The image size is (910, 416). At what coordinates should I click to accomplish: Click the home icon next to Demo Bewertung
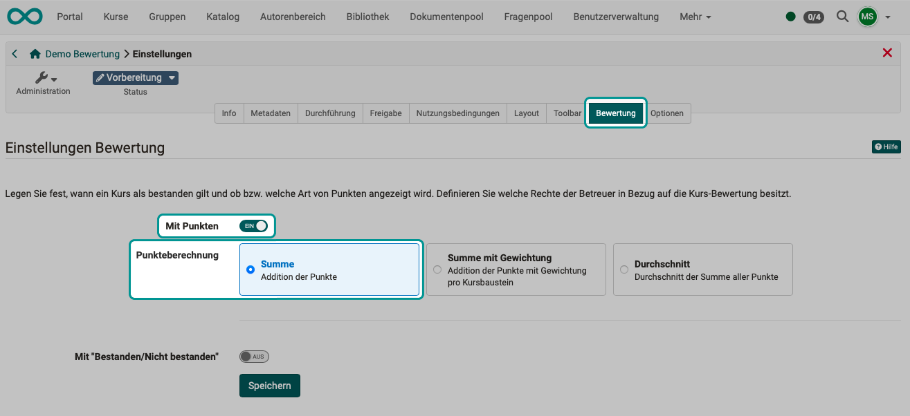(34, 53)
